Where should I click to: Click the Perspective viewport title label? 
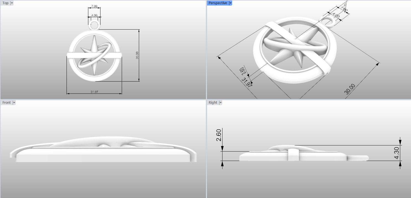pos(218,3)
